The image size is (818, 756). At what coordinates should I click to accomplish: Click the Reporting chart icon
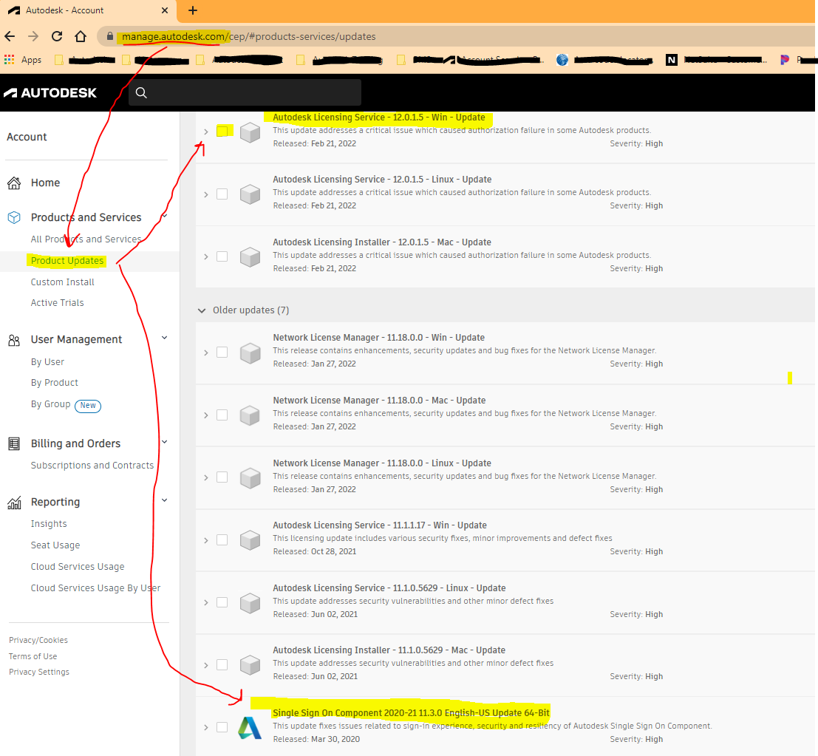[14, 501]
